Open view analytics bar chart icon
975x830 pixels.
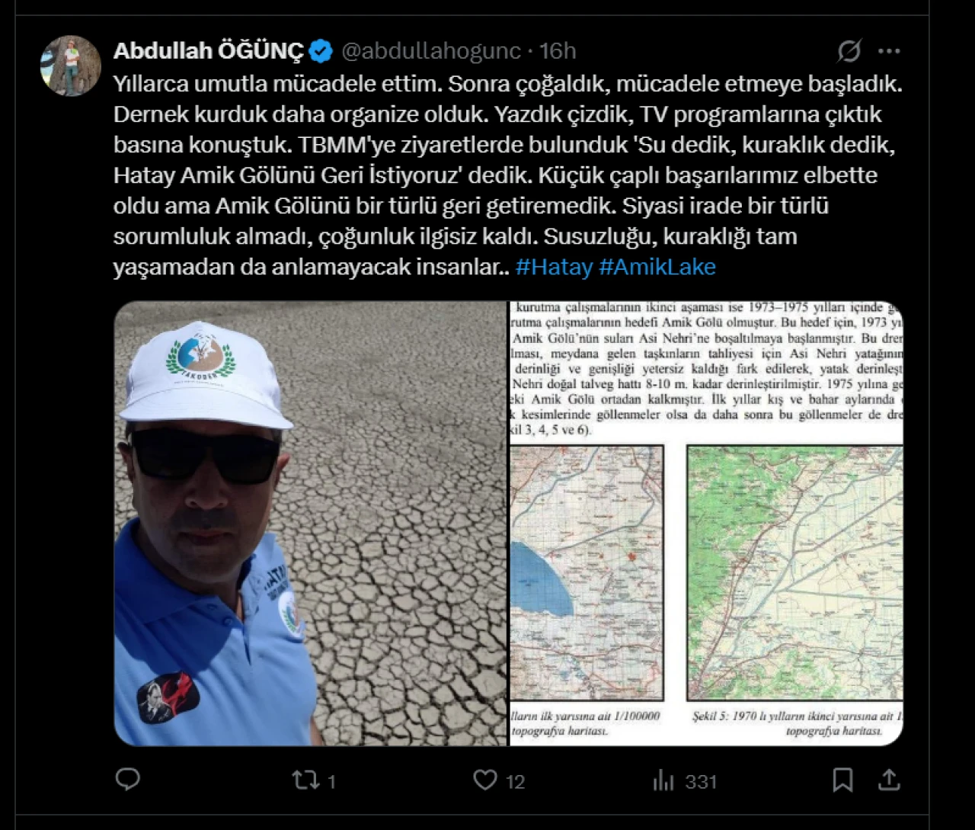(x=663, y=780)
